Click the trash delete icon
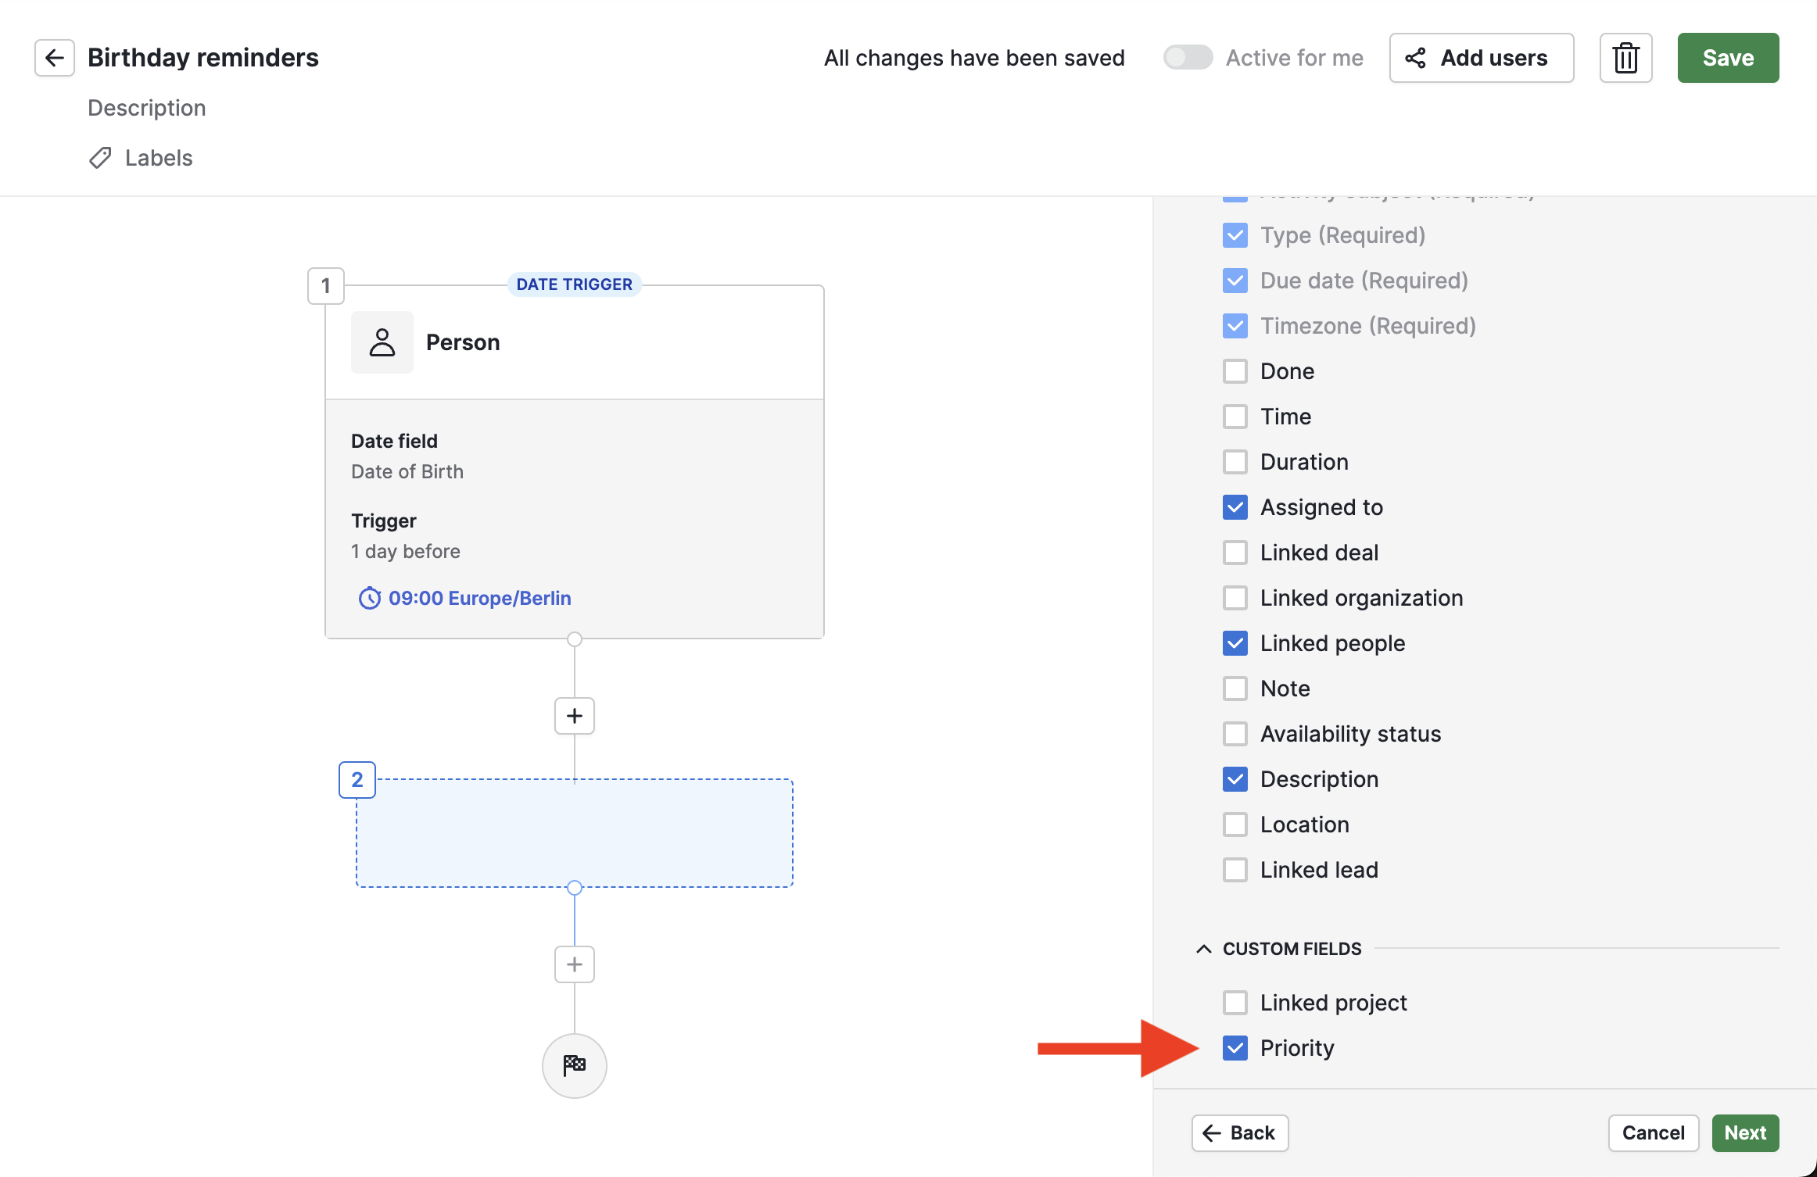This screenshot has height=1177, width=1817. [1625, 58]
